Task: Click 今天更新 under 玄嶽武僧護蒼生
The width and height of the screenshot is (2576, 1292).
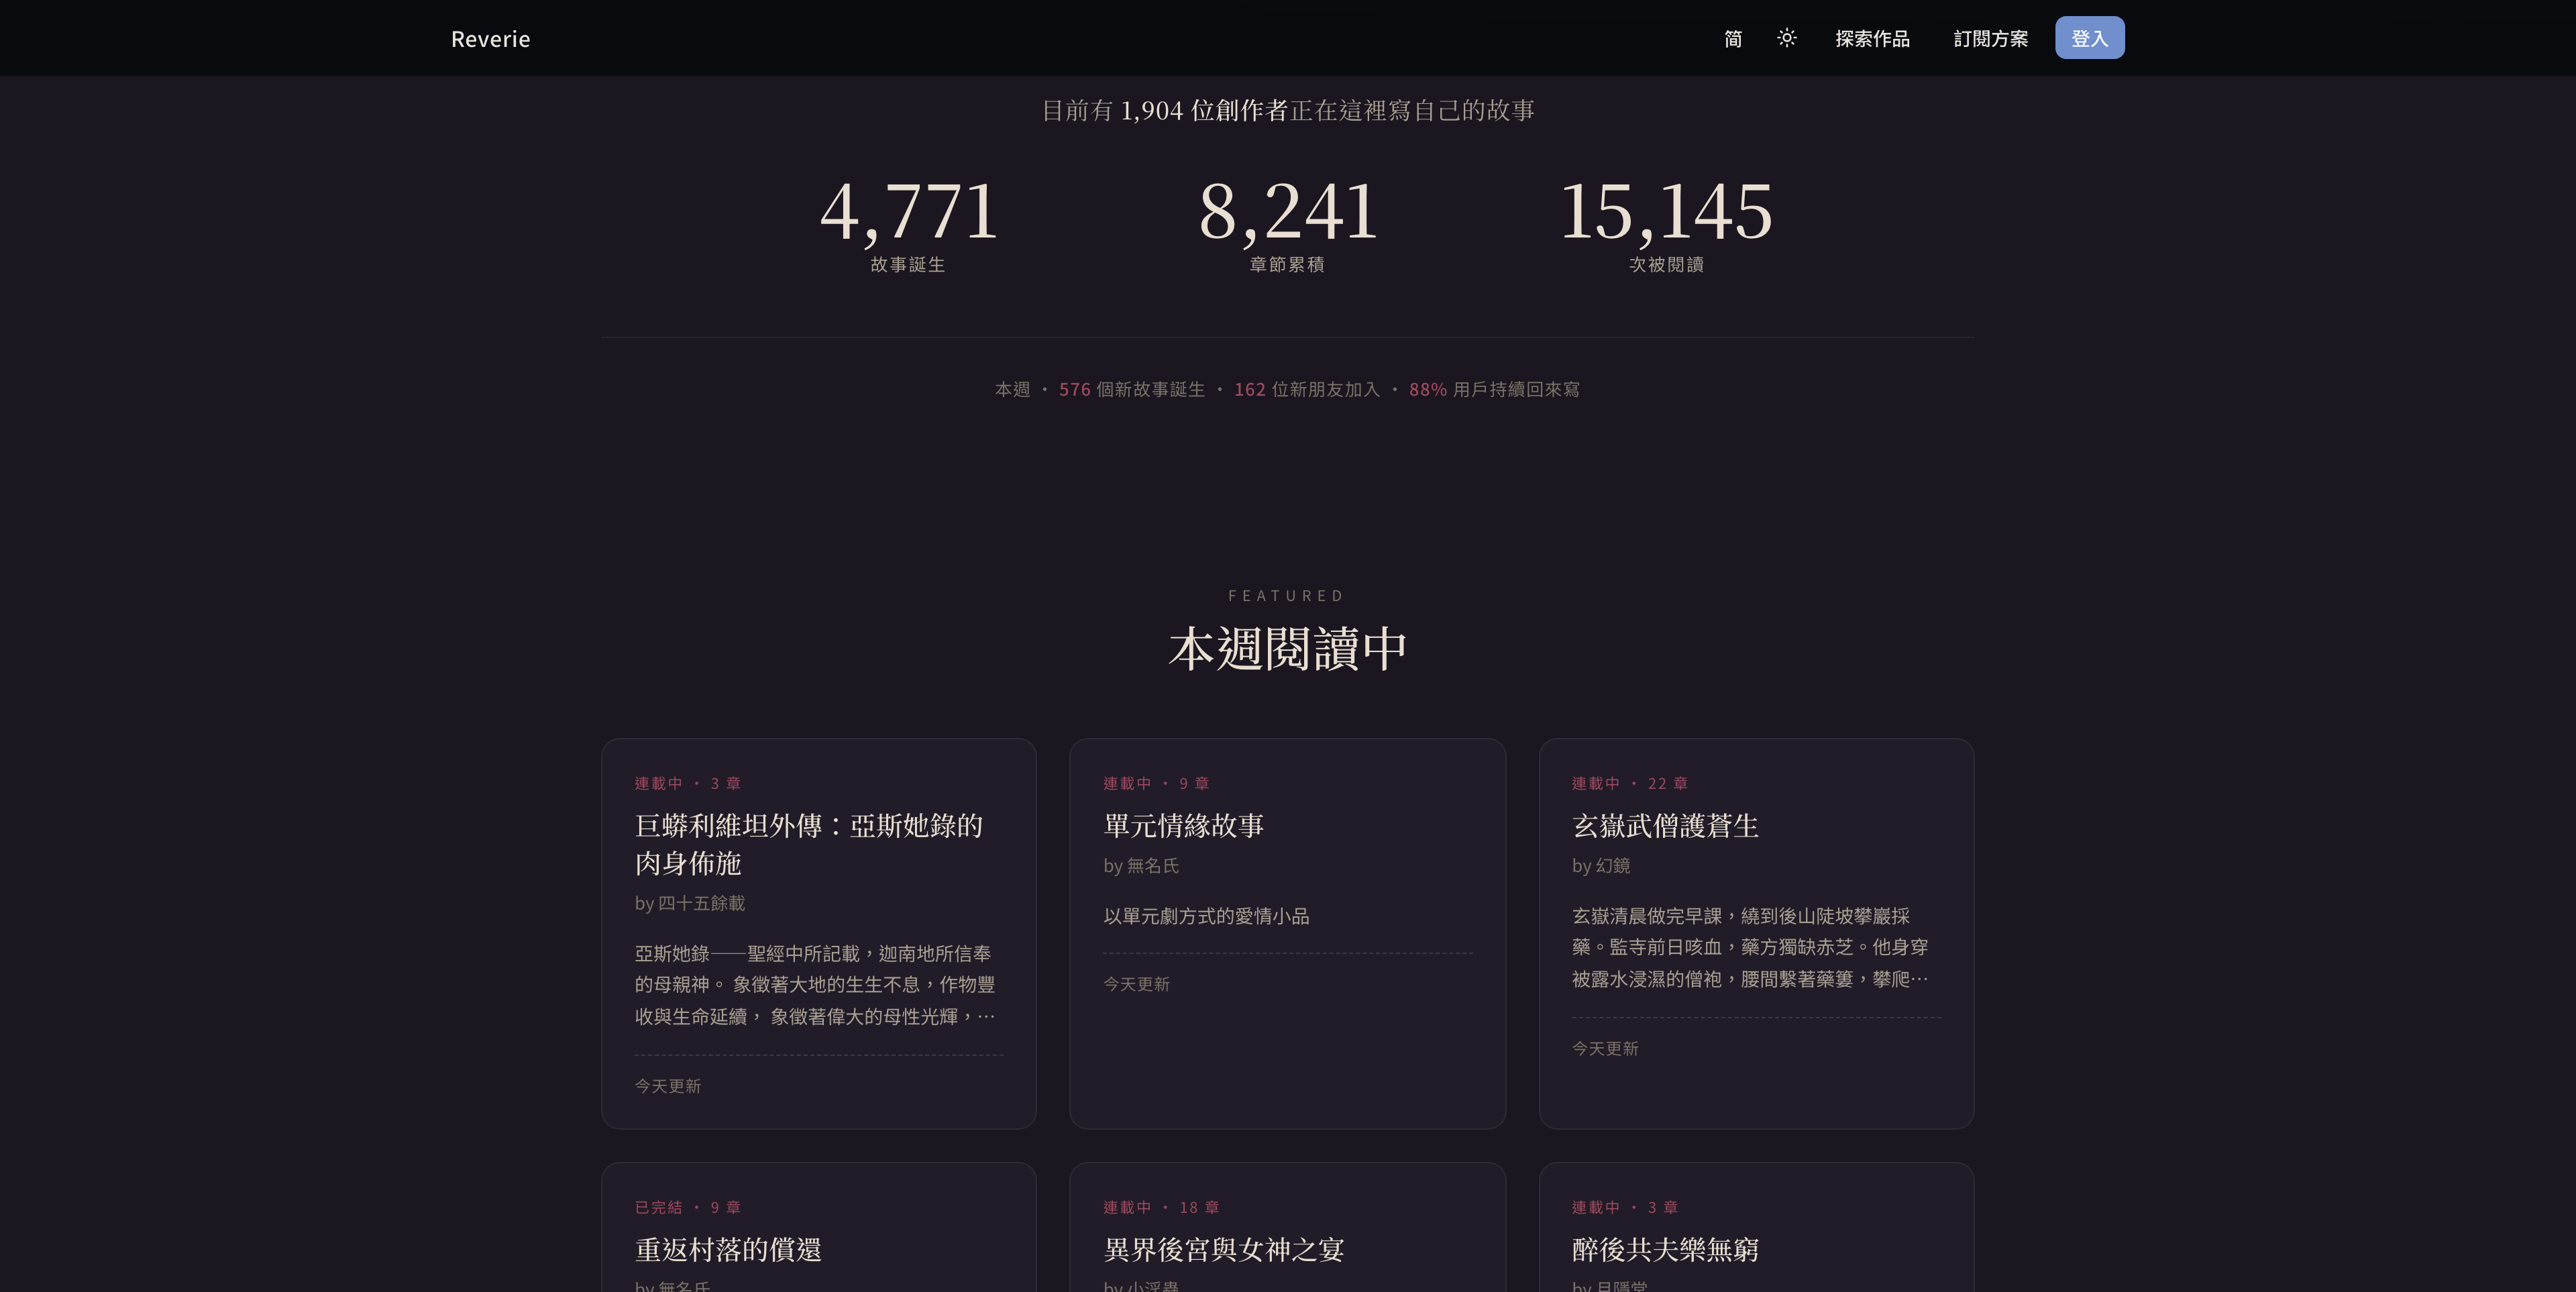Action: [1605, 1048]
